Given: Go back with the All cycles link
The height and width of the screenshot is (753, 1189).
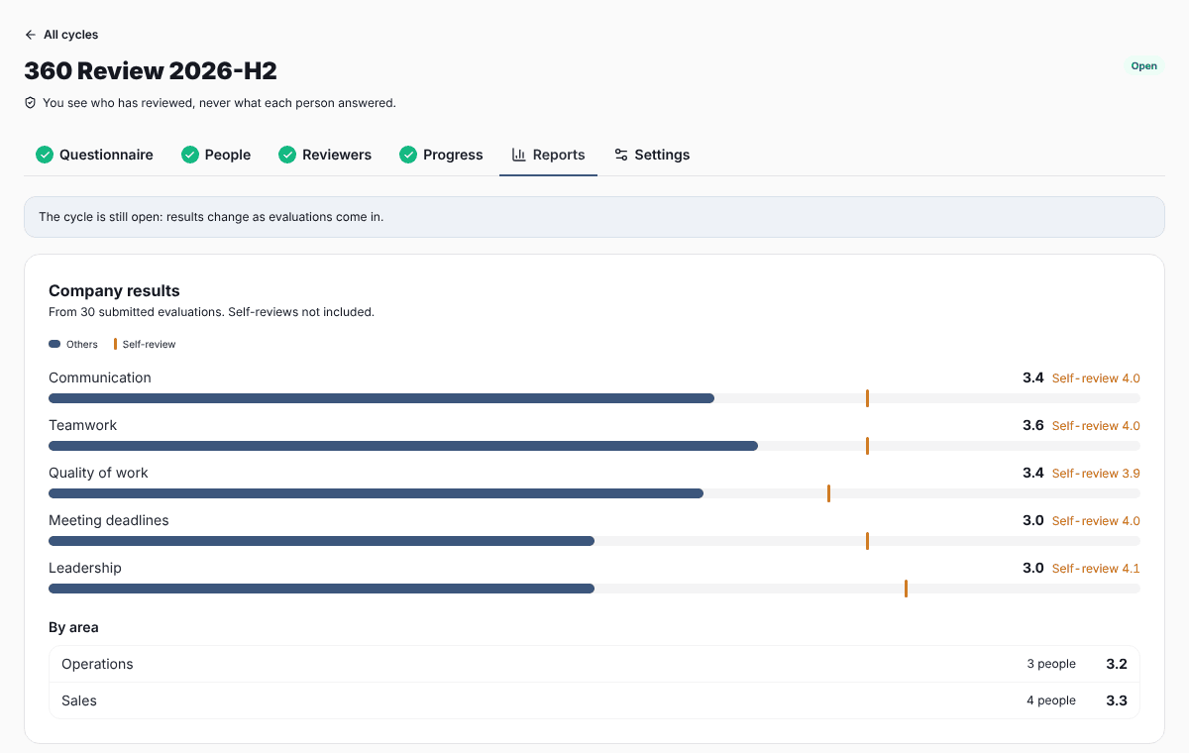Looking at the screenshot, I should coord(61,35).
